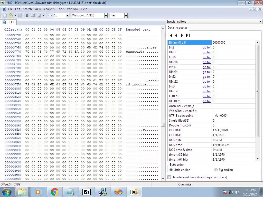Go to last byte in Data inspector
Image resolution: width=263 pixels, height=197 pixels.
(x=188, y=35)
